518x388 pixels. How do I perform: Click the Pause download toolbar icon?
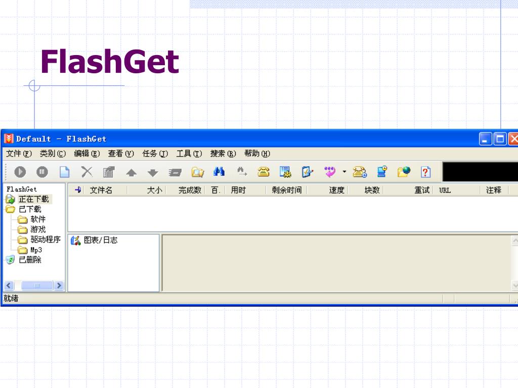[42, 172]
